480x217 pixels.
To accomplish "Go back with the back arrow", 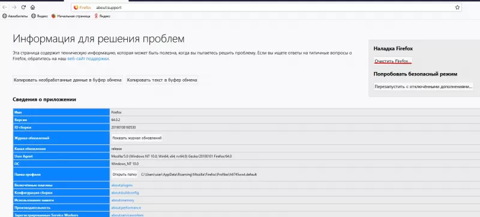I will tap(5, 7).
